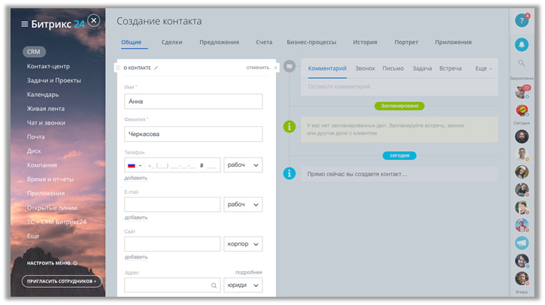Open the Счета tab
This screenshot has width=545, height=305.
(x=264, y=42)
